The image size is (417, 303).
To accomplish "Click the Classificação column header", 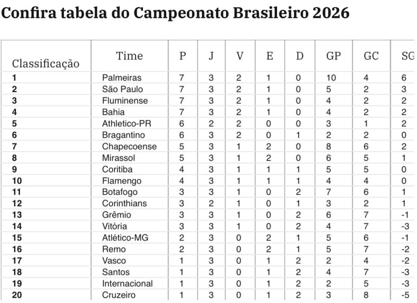I will (46, 64).
